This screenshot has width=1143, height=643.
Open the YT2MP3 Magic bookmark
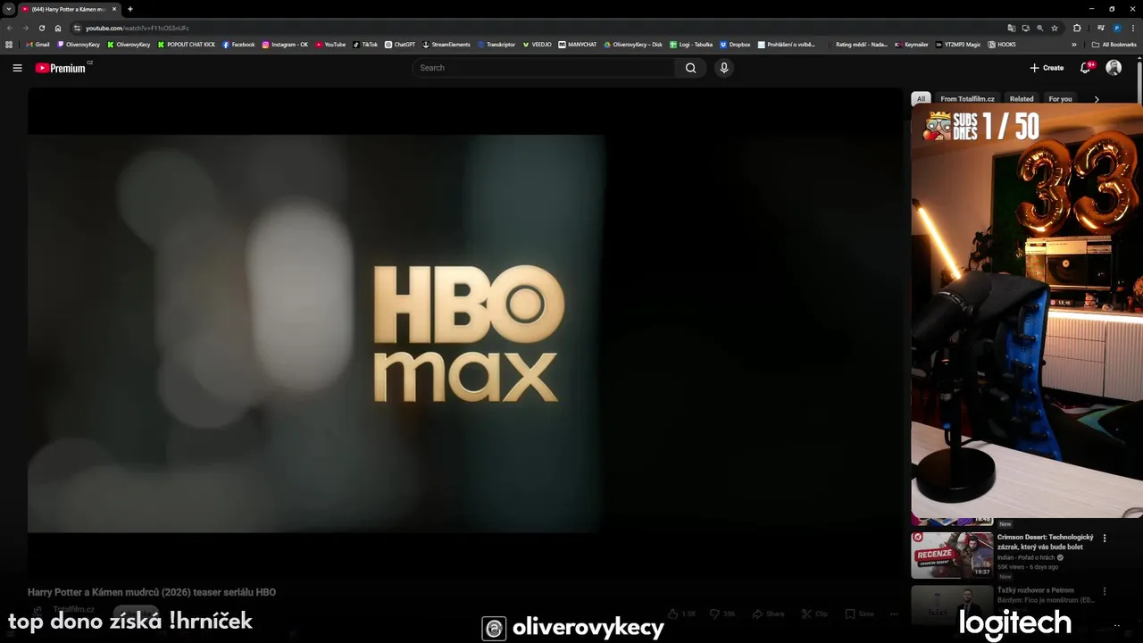click(958, 44)
